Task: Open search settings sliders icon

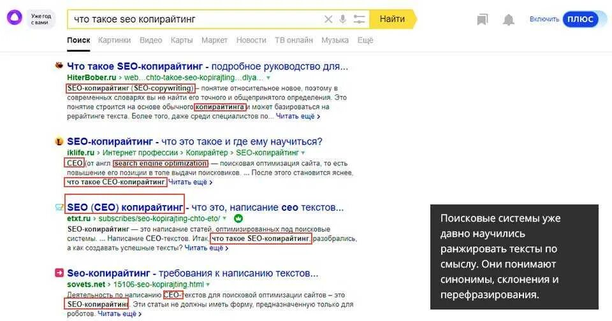Action: pyautogui.click(x=359, y=19)
